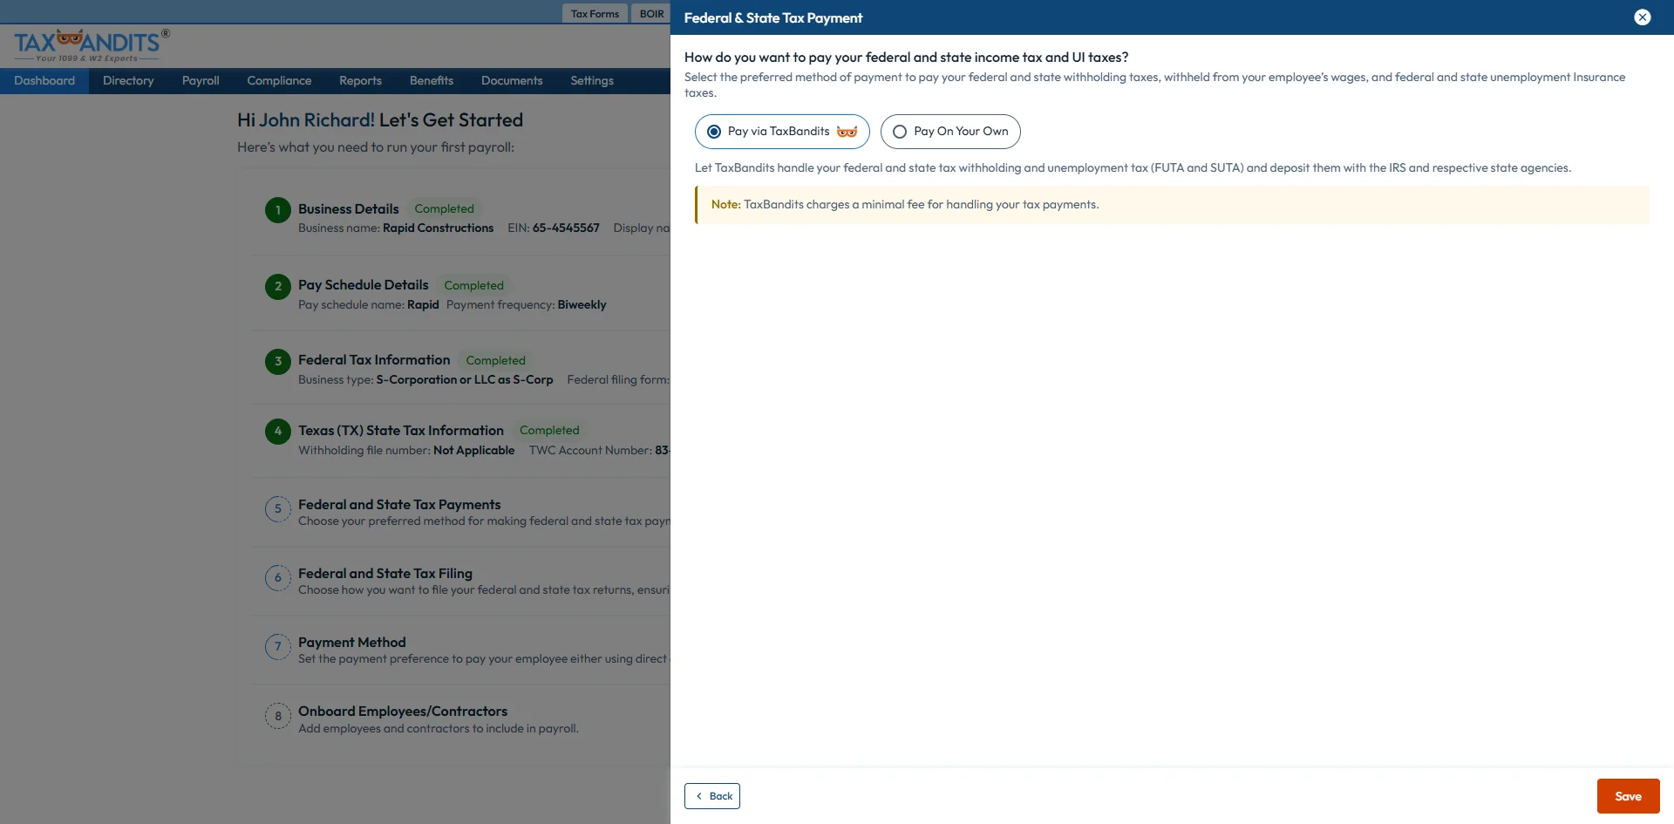Click Completed badge beside Pay Schedule Details
Viewport: 1674px width, 824px height.
point(473,285)
